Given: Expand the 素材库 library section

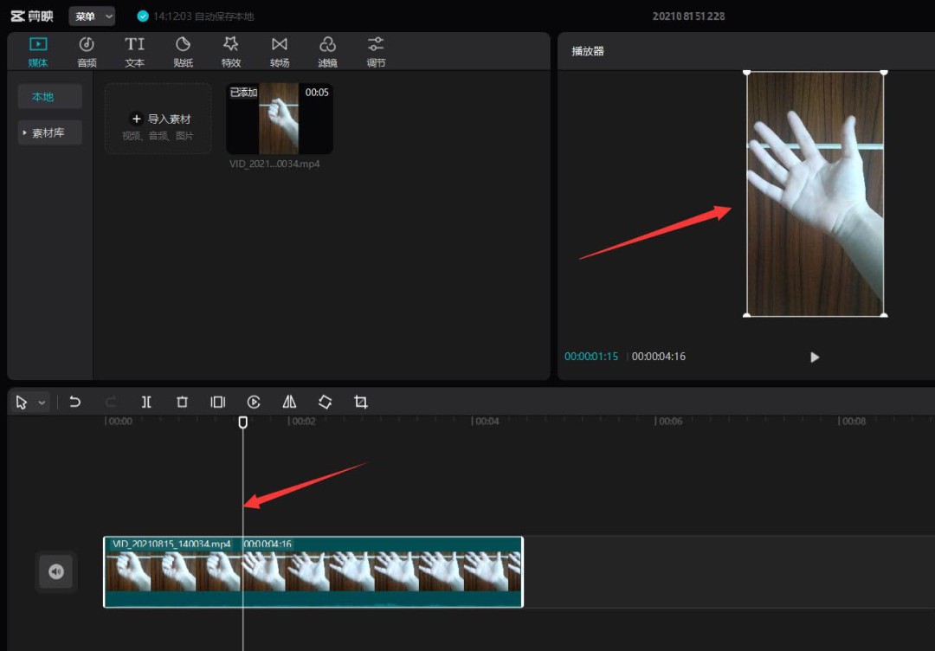Looking at the screenshot, I should [49, 132].
